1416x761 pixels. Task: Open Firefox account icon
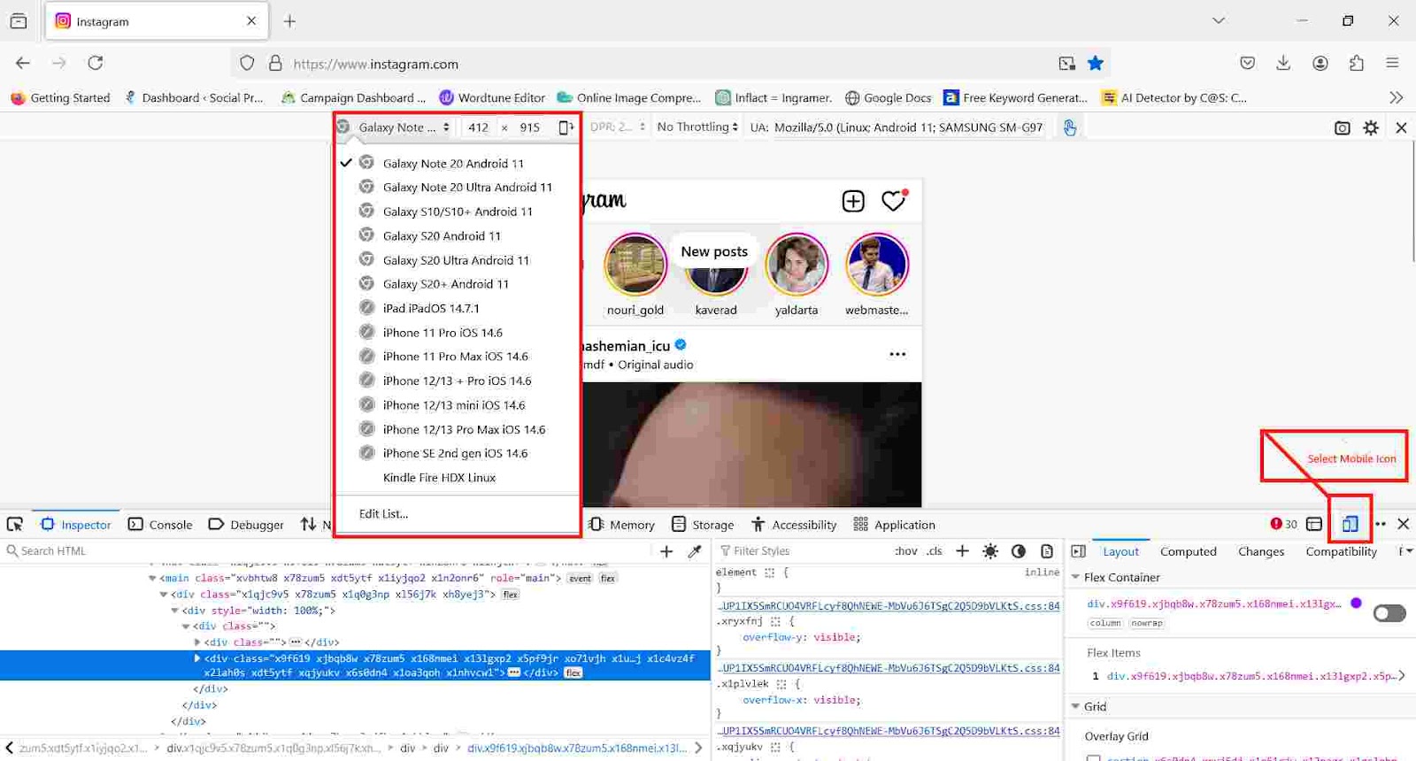(1320, 63)
